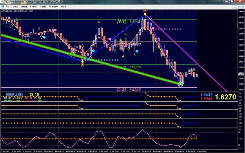Open the View menu
The height and width of the screenshot is (153, 245).
point(15,7)
